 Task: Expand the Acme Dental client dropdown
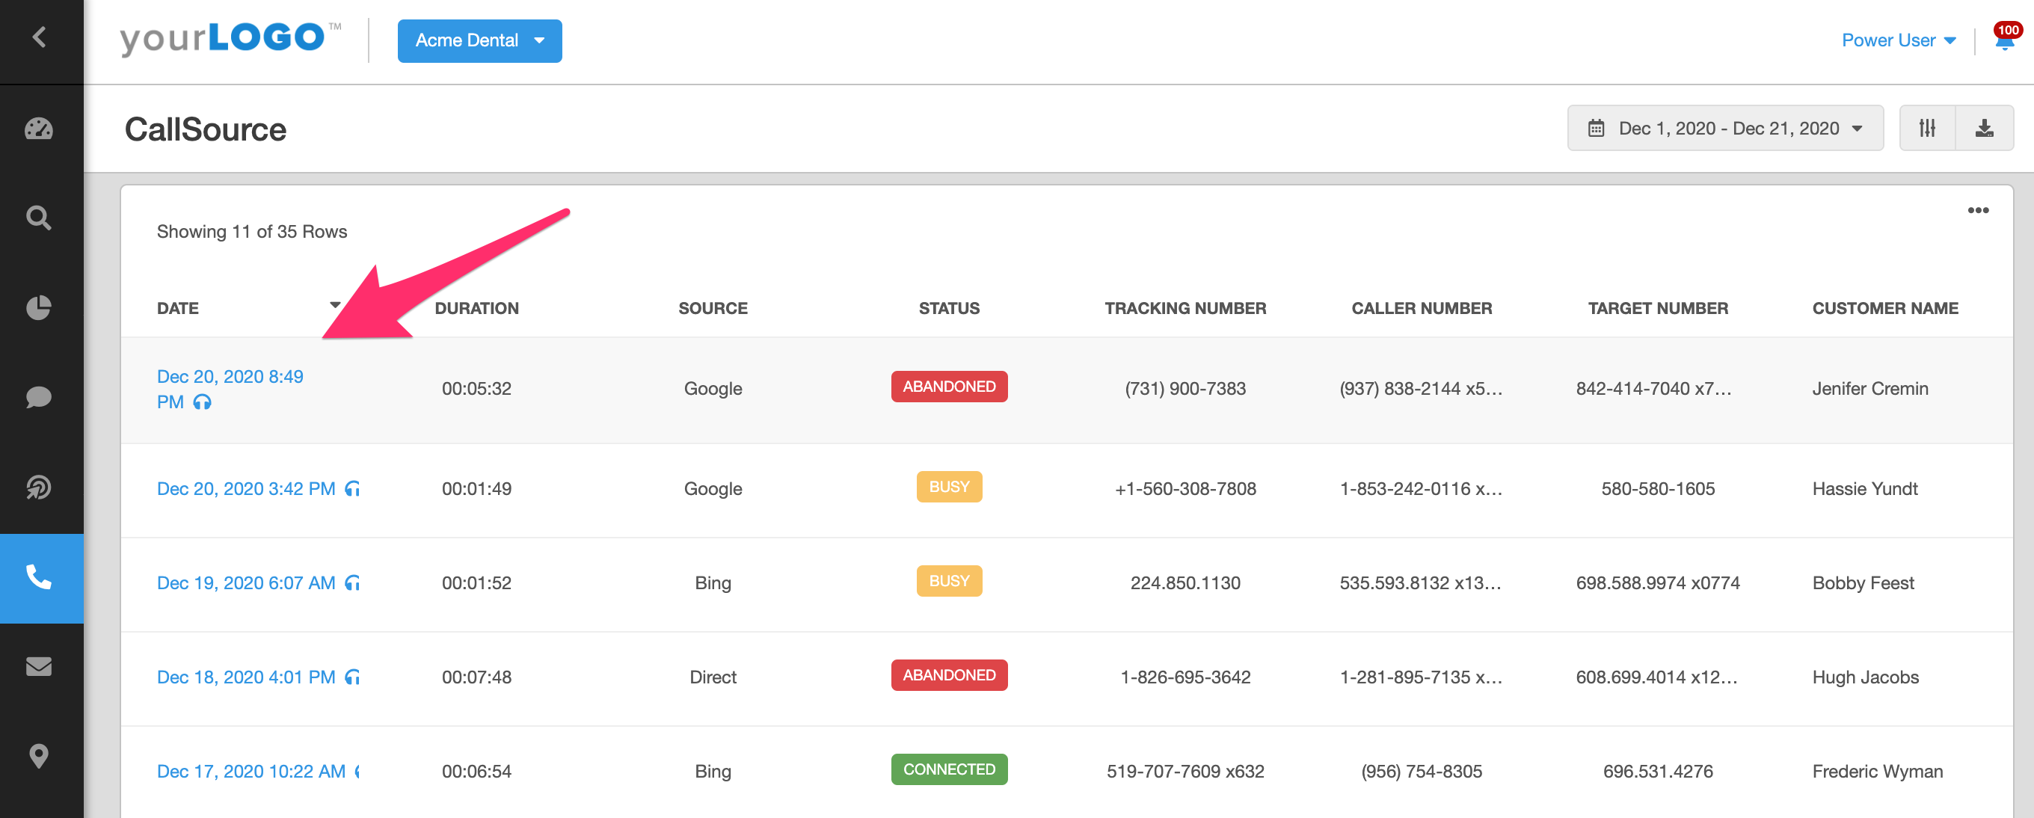(479, 40)
